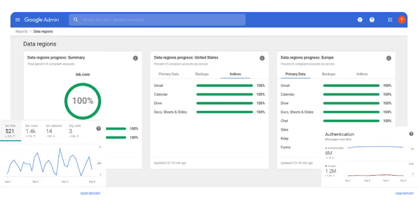The width and height of the screenshot is (418, 206).
Task: Click Updated 3 hr 35 min ago in United States card
Action: pos(170,163)
